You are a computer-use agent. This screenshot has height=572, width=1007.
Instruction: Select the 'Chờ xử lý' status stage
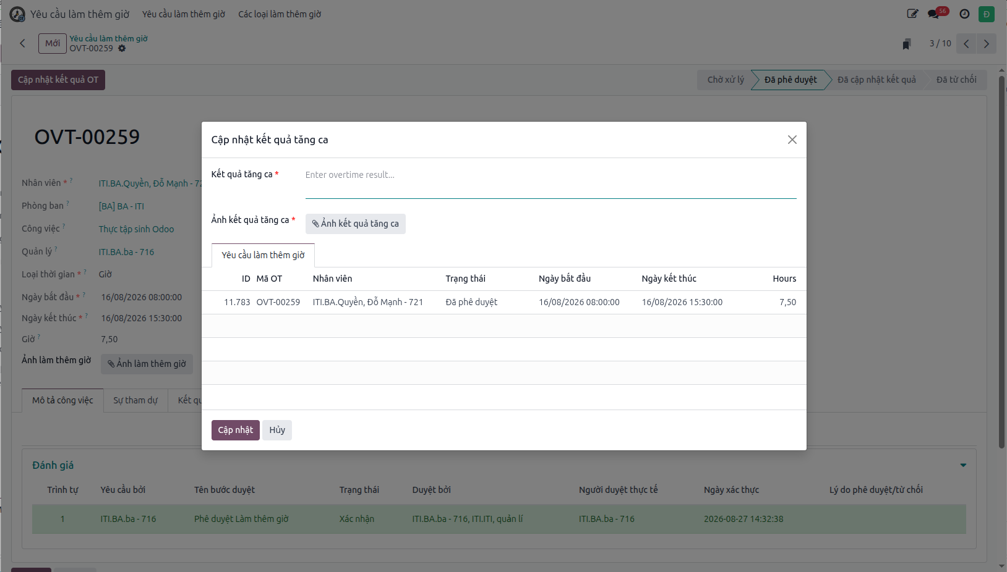click(x=726, y=80)
